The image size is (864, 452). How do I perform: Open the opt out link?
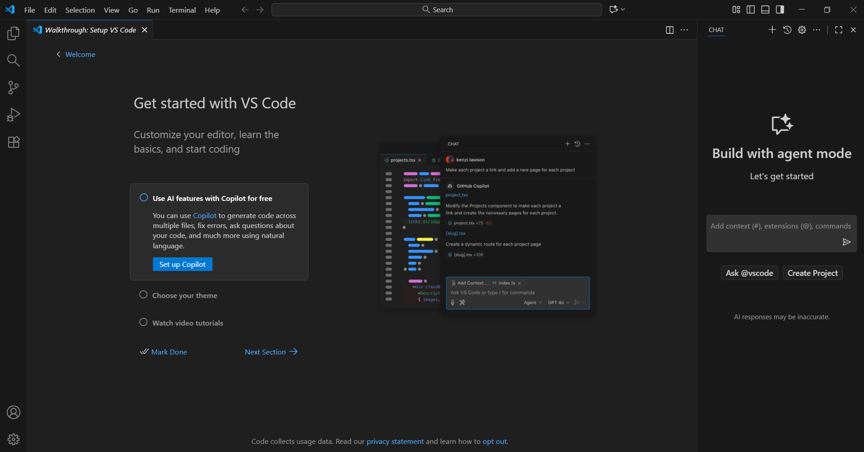[494, 441]
